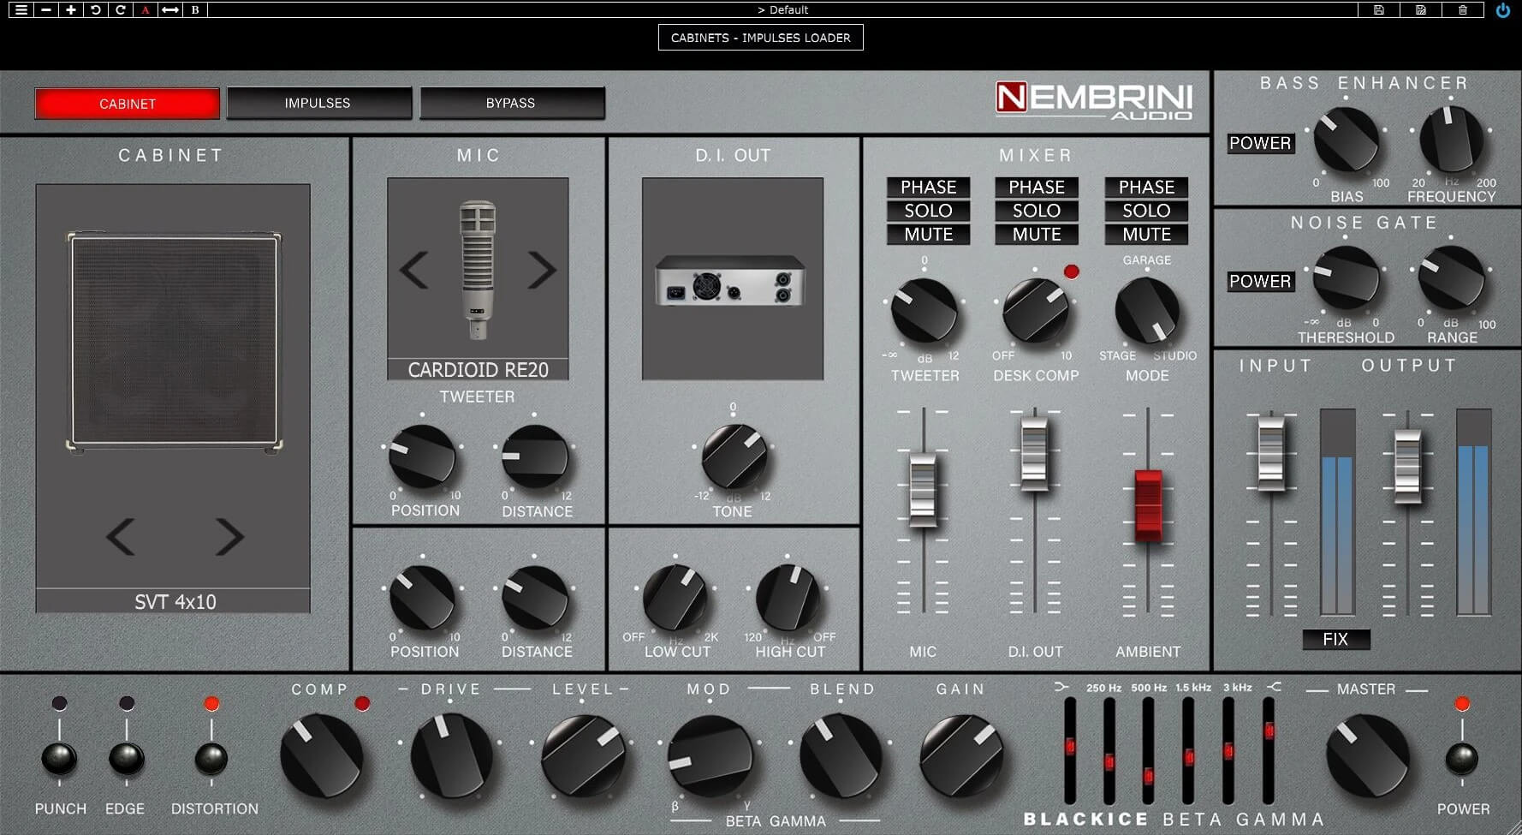Open the Default preset selector
Viewport: 1522px width, 835px height.
pos(782,9)
